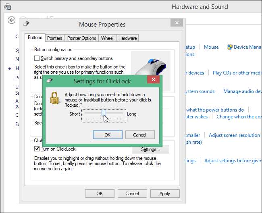262x213 pixels.
Task: Open Adjust screen resolution link
Action: 234,135
